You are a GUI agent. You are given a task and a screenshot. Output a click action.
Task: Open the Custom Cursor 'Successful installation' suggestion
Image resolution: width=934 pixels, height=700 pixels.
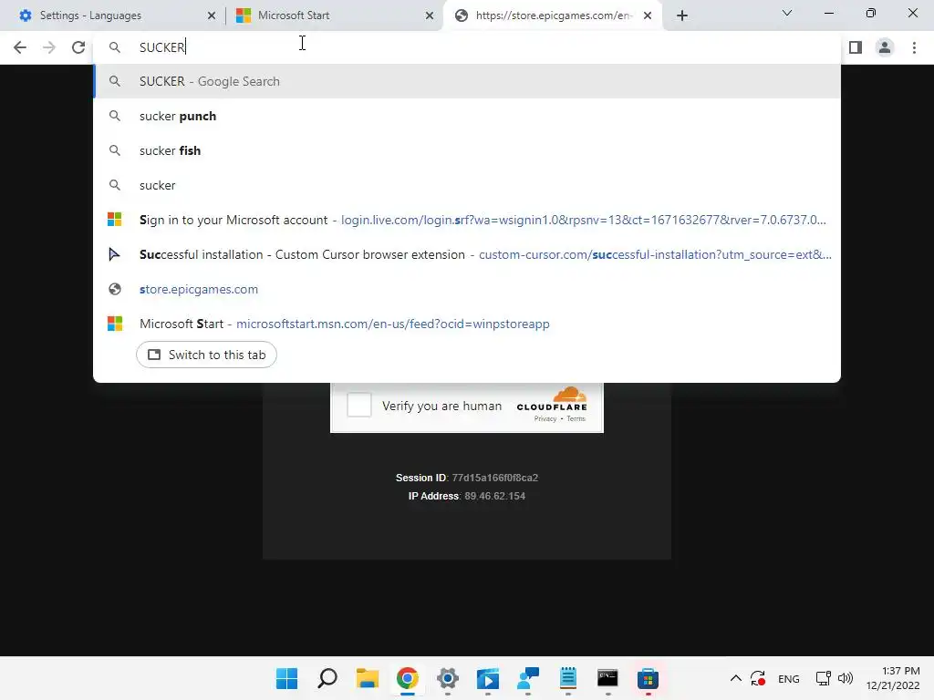pyautogui.click(x=467, y=254)
